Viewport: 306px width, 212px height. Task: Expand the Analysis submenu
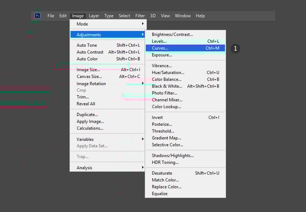pos(108,168)
